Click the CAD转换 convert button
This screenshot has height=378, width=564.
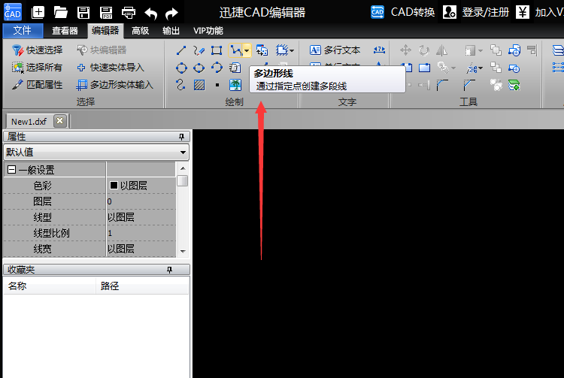(403, 12)
